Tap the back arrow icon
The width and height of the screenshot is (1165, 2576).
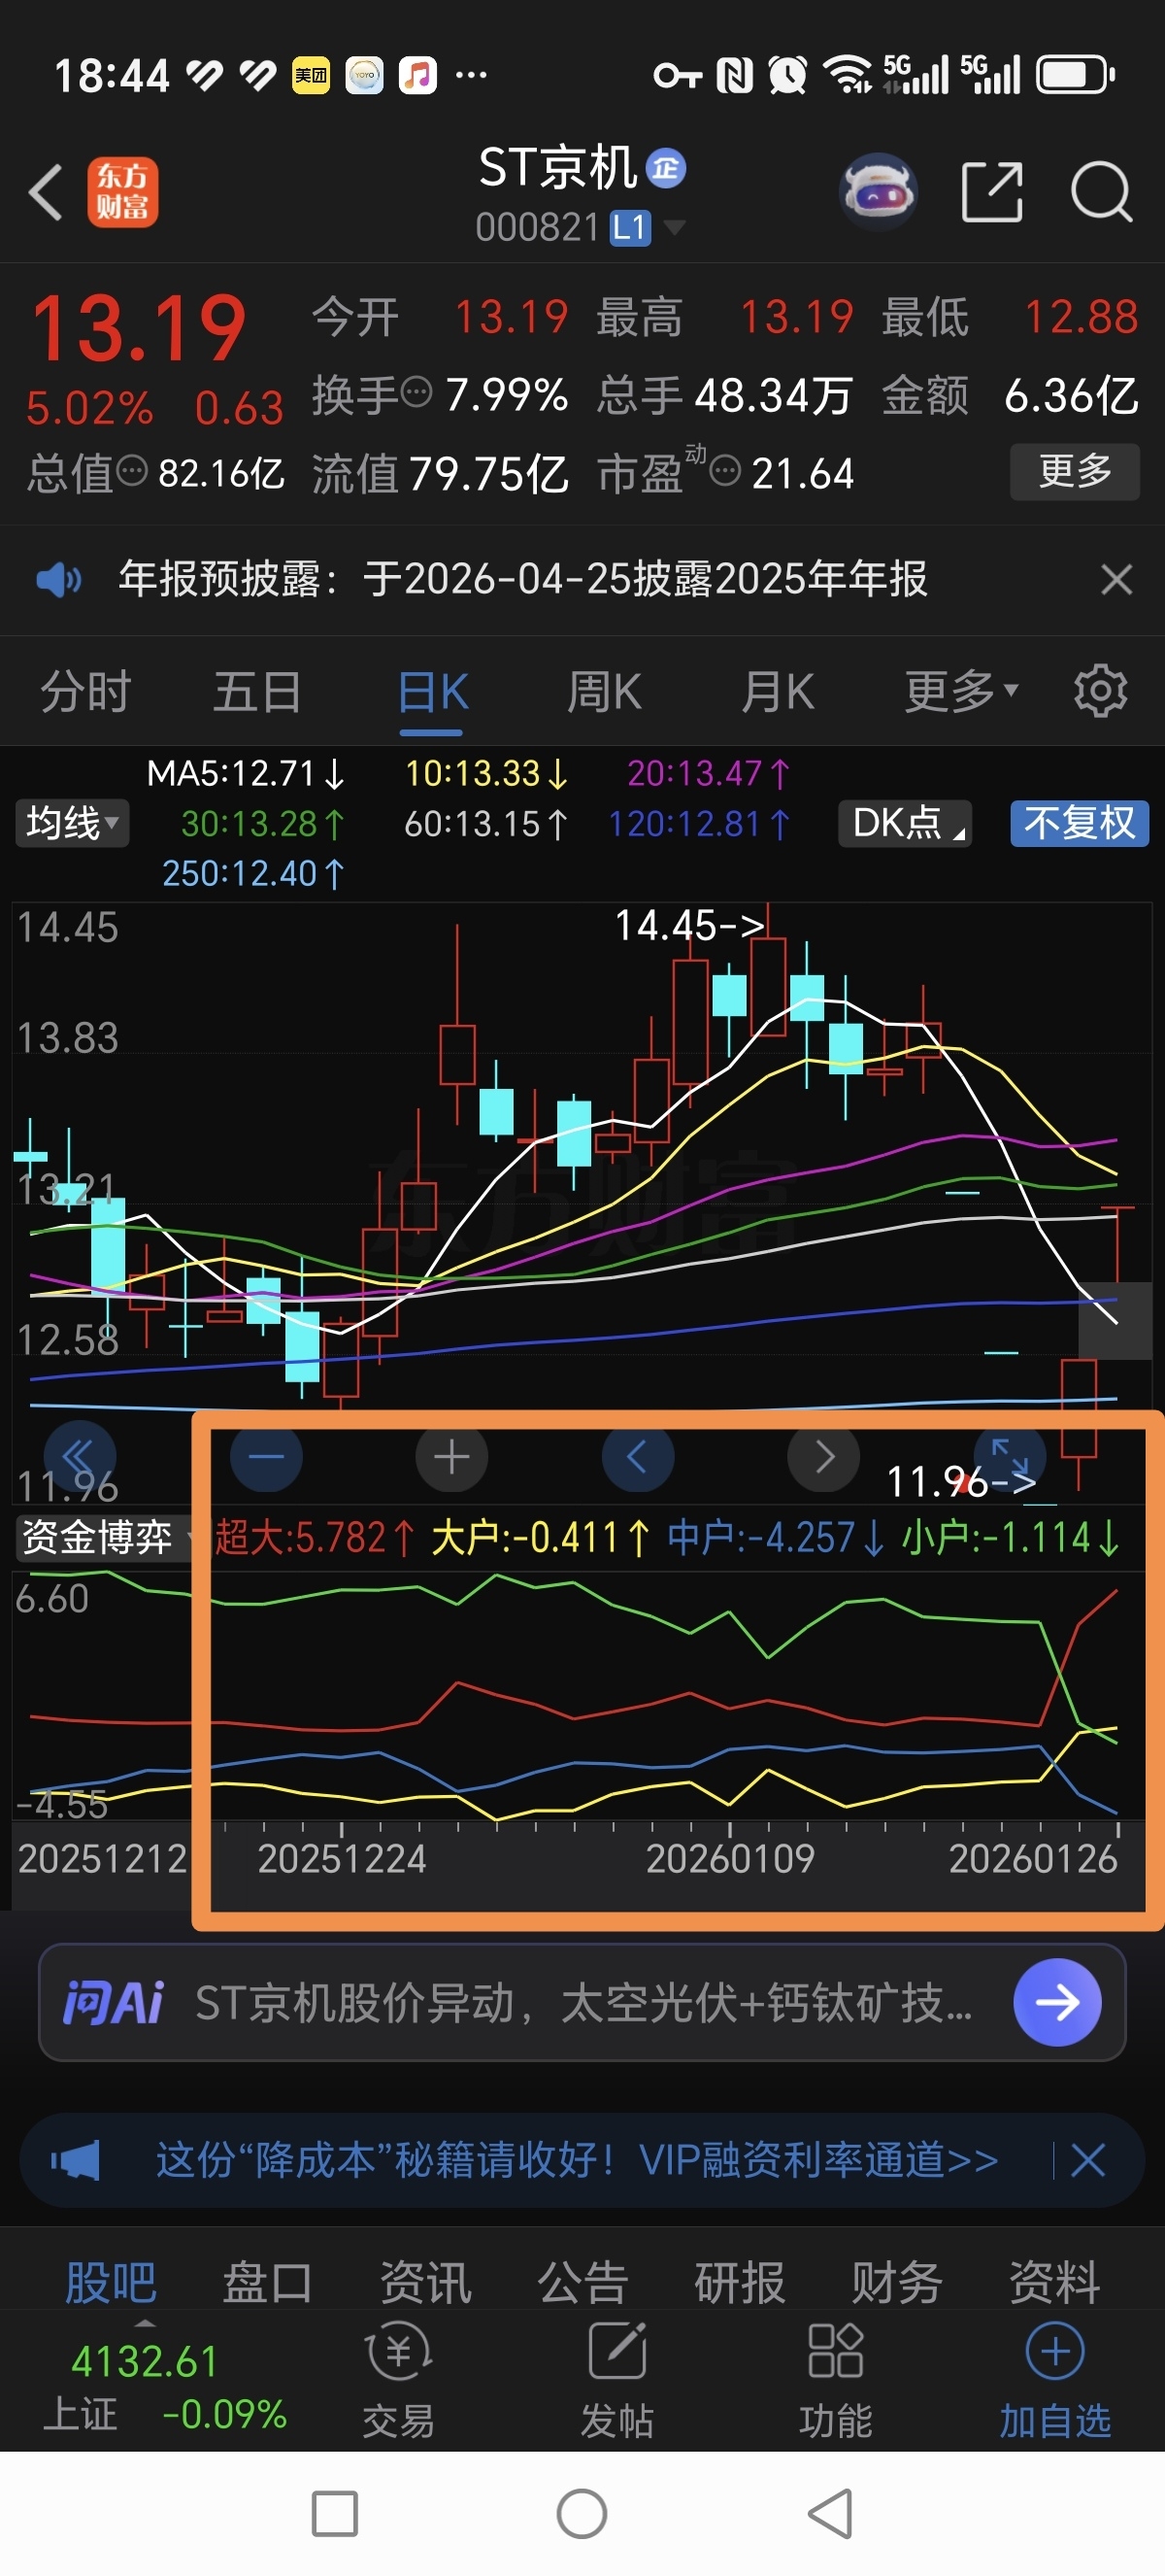coord(46,192)
